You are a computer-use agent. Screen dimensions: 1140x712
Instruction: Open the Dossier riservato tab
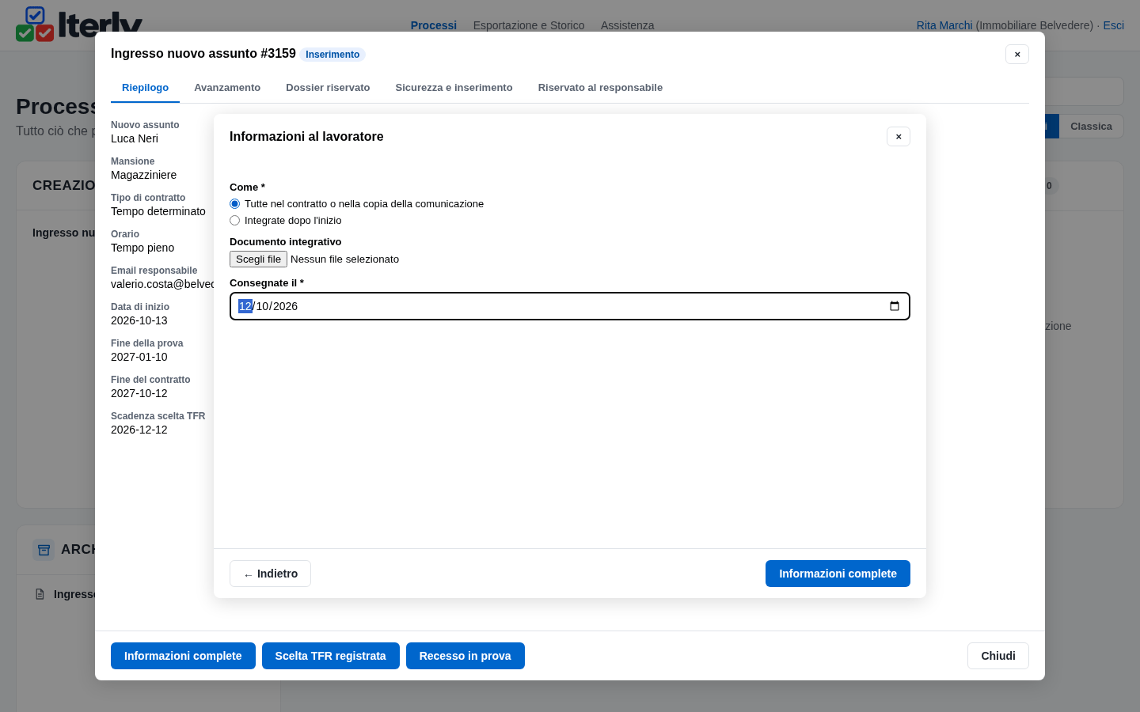tap(328, 88)
